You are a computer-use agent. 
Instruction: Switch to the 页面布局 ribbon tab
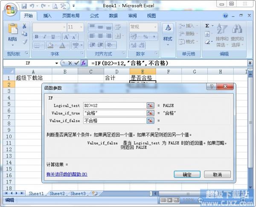click(x=71, y=16)
